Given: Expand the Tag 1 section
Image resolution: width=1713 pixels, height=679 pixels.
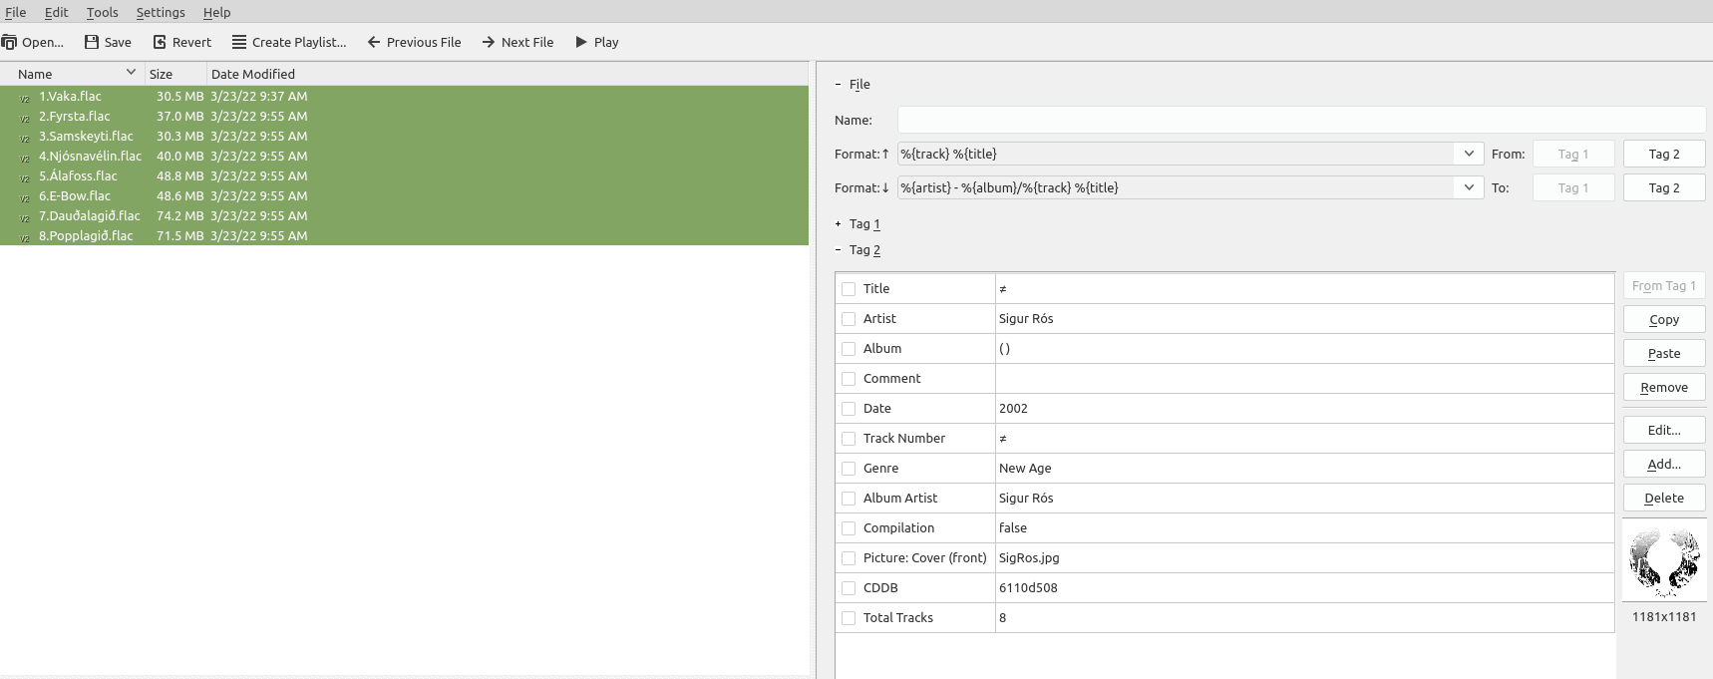Looking at the screenshot, I should pyautogui.click(x=839, y=224).
